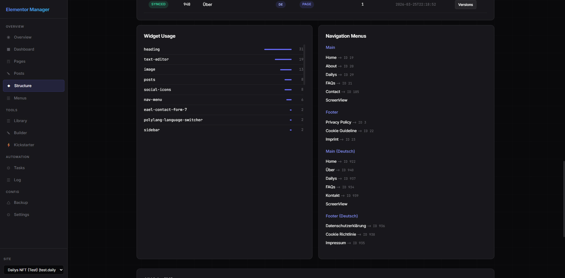Click the Widget Usage list scrollbar
Screen dimensions: 565x278
click(304, 65)
